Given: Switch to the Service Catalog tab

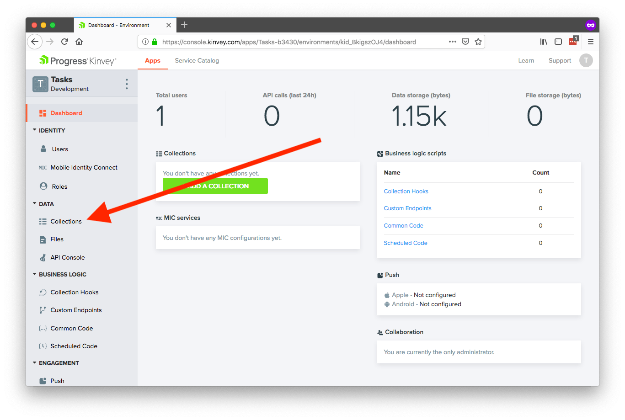Looking at the screenshot, I should pyautogui.click(x=197, y=61).
